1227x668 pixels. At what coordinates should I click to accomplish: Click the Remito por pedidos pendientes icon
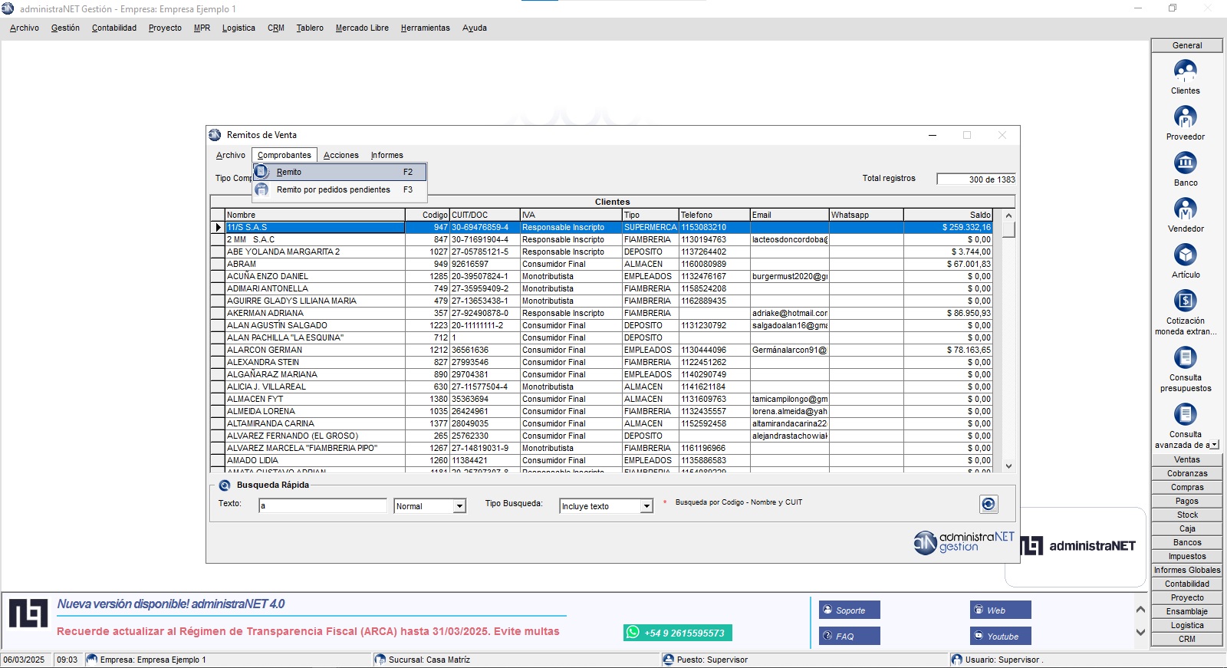(x=262, y=189)
